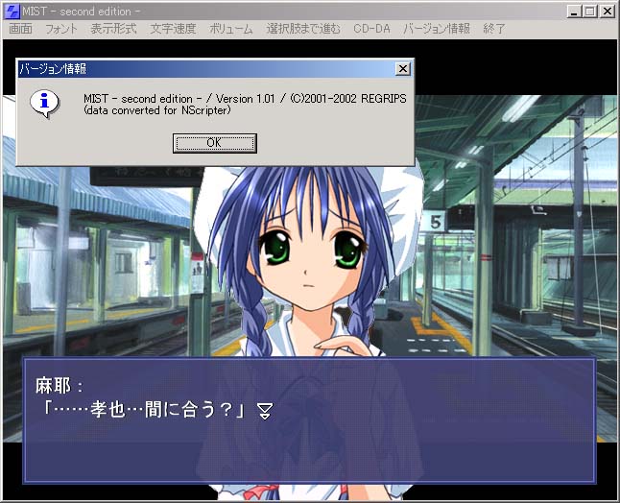Image resolution: width=620 pixels, height=503 pixels.
Task: Click the version text 'MIST - second edition - / Version 1.01'
Action: (x=179, y=99)
